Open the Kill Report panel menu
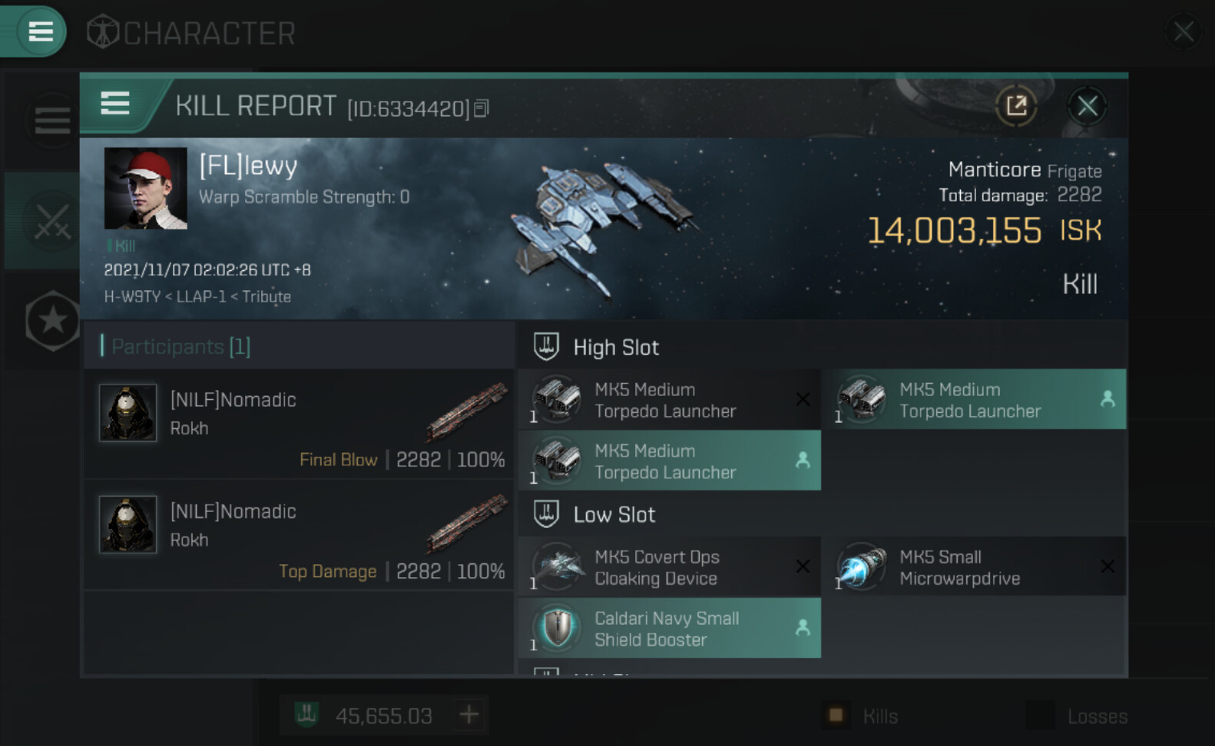The width and height of the screenshot is (1215, 746). point(115,104)
